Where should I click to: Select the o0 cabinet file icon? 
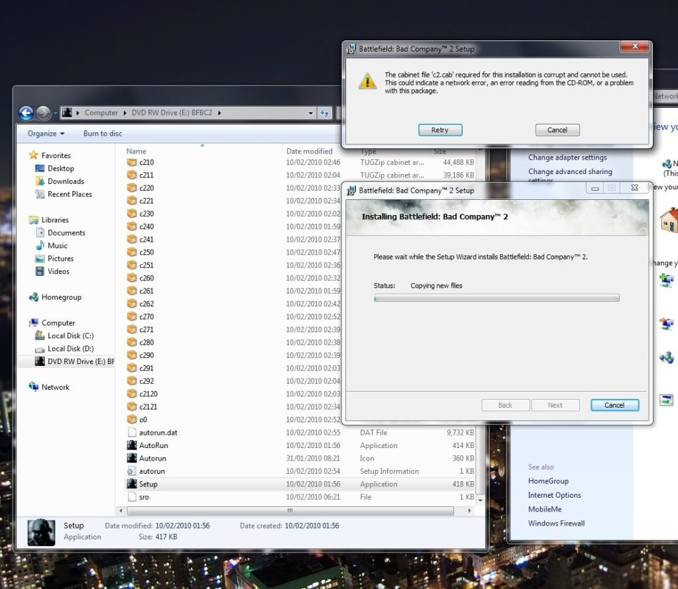pyautogui.click(x=132, y=420)
